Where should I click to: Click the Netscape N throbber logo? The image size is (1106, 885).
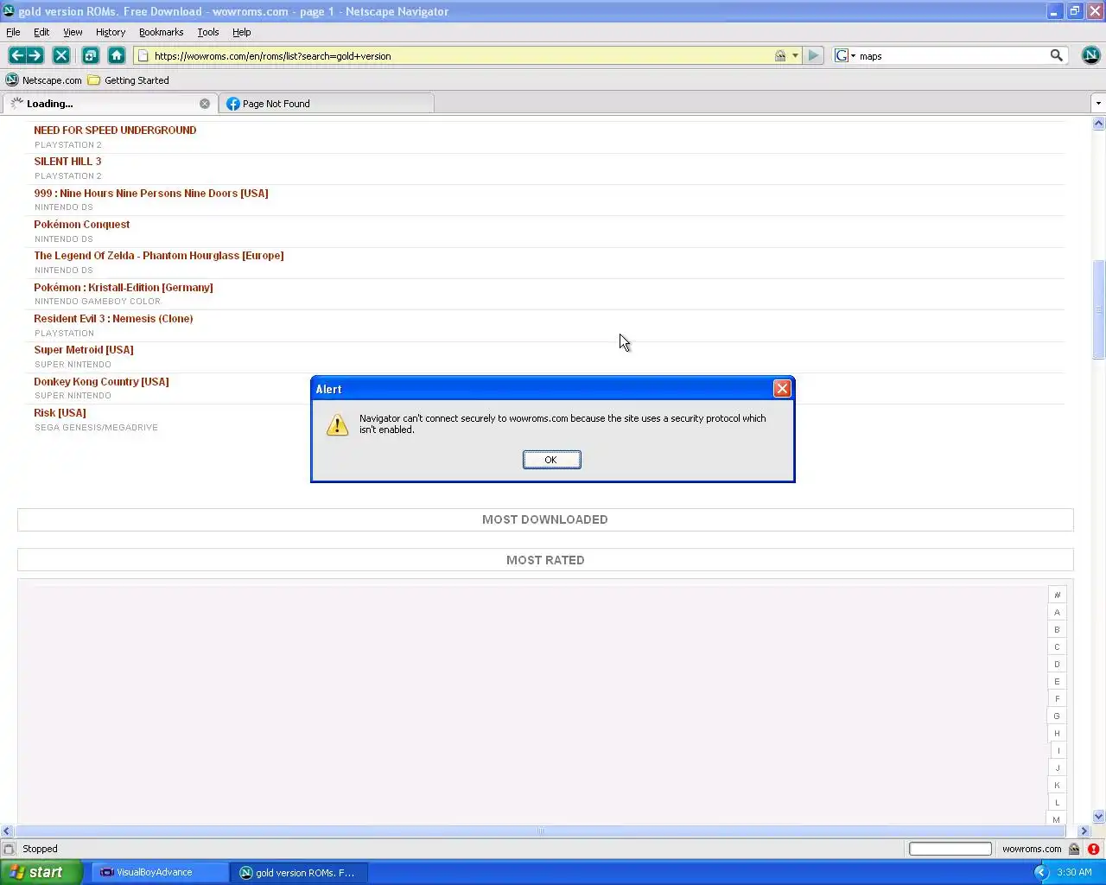tap(1090, 55)
